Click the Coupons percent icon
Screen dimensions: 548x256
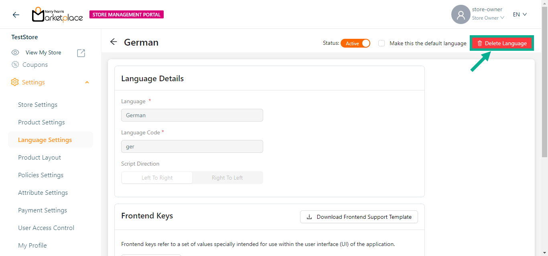15,64
